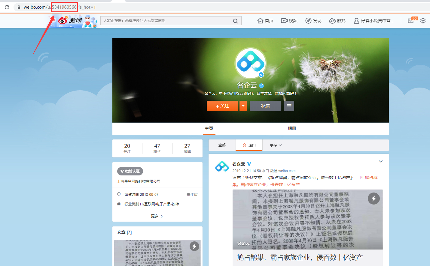Click the lightning icon on the sidebar article thumbnail
This screenshot has height=266, width=430.
coord(194,246)
